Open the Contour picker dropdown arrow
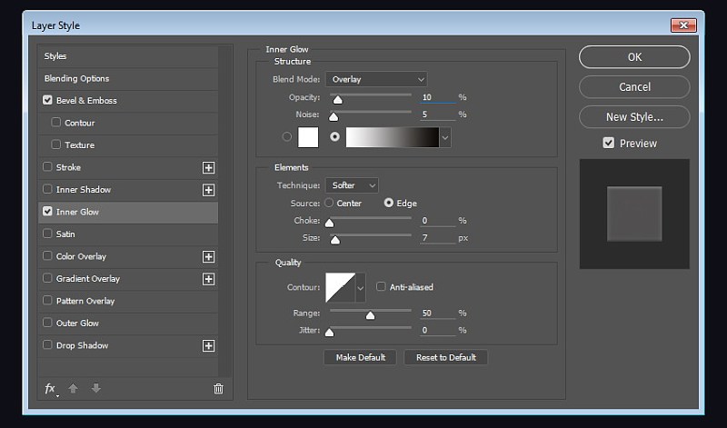The height and width of the screenshot is (428, 727). tap(361, 287)
